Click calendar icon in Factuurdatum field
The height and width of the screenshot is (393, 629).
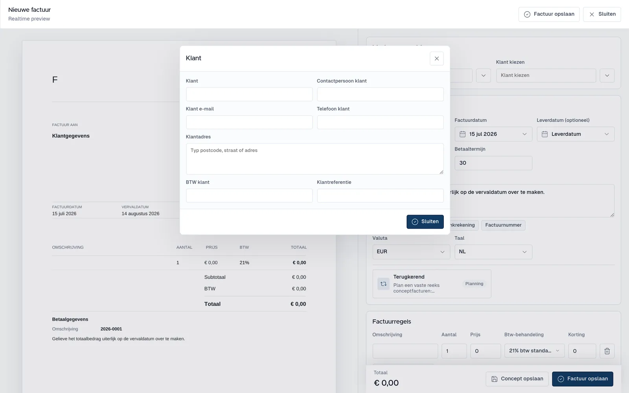pos(462,134)
